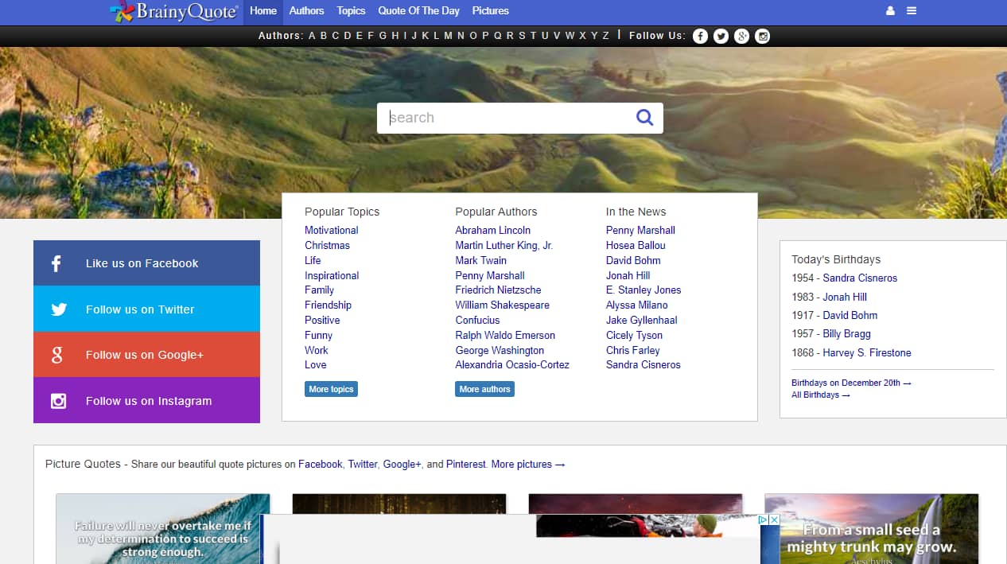This screenshot has height=564, width=1007.
Task: Close the ad with the X icon
Action: (774, 519)
